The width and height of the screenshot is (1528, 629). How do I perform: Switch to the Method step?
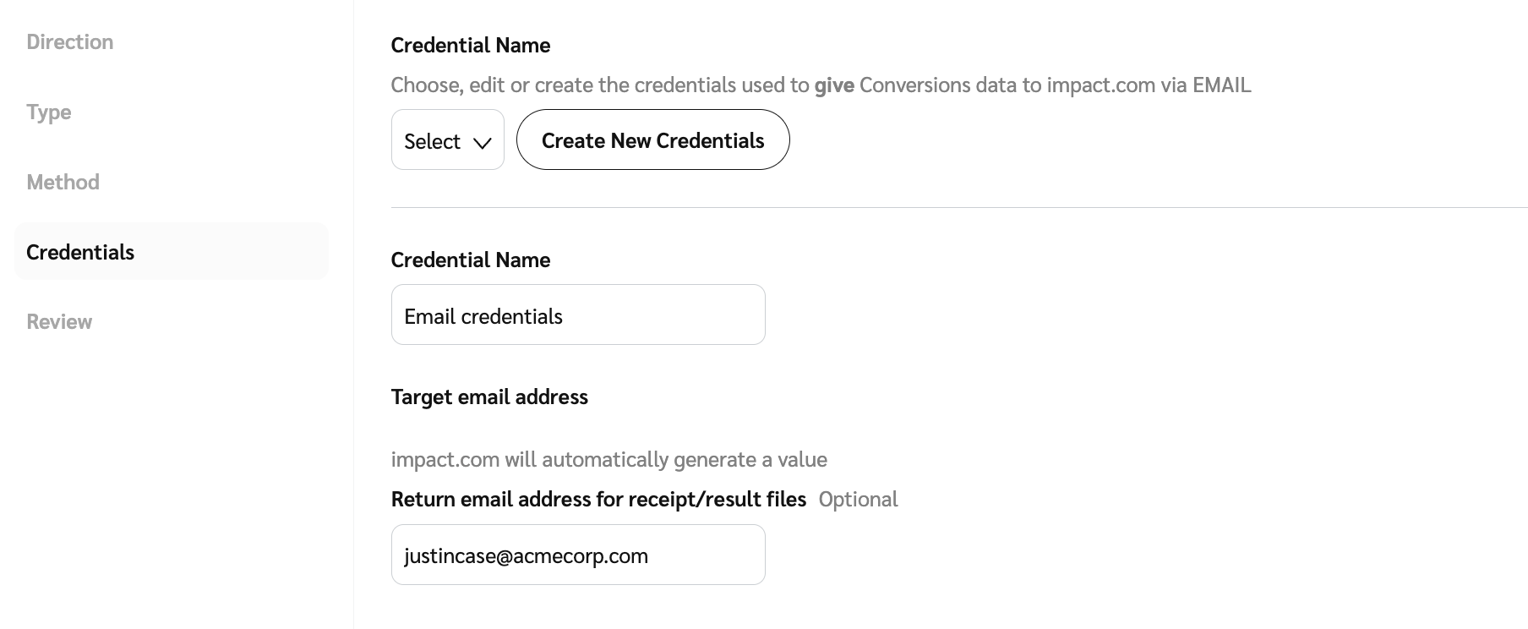(x=63, y=182)
